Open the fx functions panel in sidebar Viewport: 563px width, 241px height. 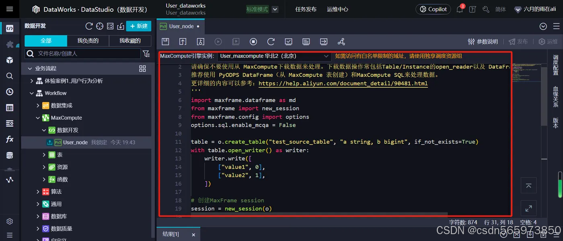pos(10,140)
